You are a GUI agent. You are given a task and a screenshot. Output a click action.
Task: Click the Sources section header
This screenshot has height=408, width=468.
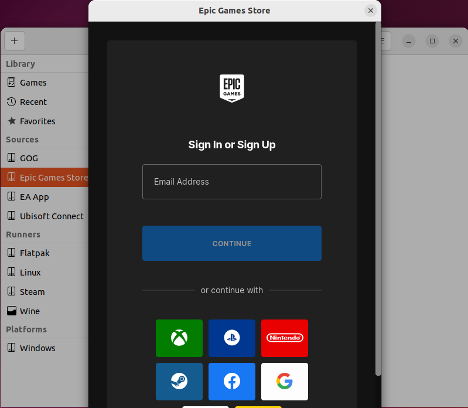22,140
